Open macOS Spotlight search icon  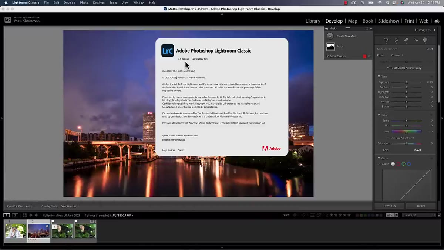click(x=387, y=3)
